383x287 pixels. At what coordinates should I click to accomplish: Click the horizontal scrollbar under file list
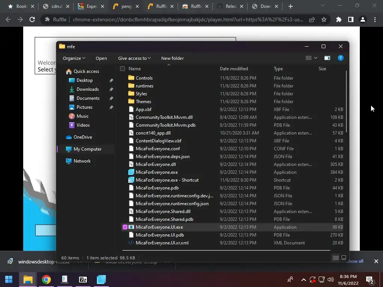pyautogui.click(x=226, y=250)
